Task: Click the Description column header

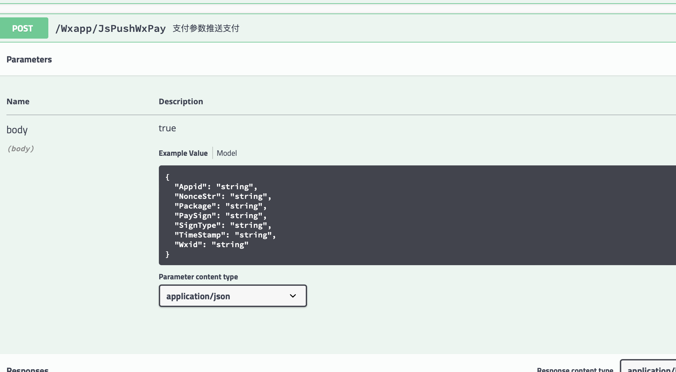Action: tap(181, 102)
